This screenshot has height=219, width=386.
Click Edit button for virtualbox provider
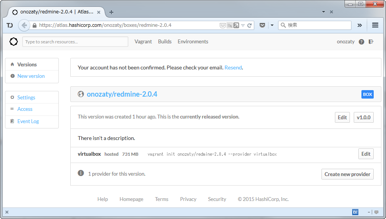(366, 154)
